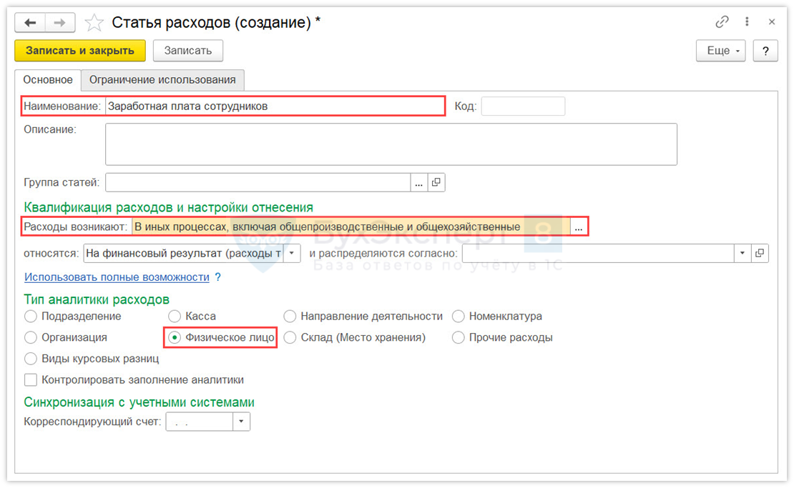The image size is (794, 488).
Task: Click Использовать полные возможности link
Action: (x=117, y=277)
